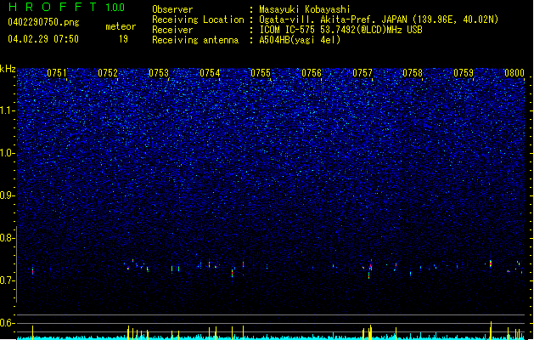Click the HROFFT 1.0.0 title text

(67, 7)
